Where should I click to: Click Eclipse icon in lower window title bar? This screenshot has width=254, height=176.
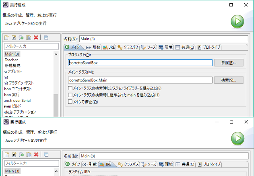(6, 122)
